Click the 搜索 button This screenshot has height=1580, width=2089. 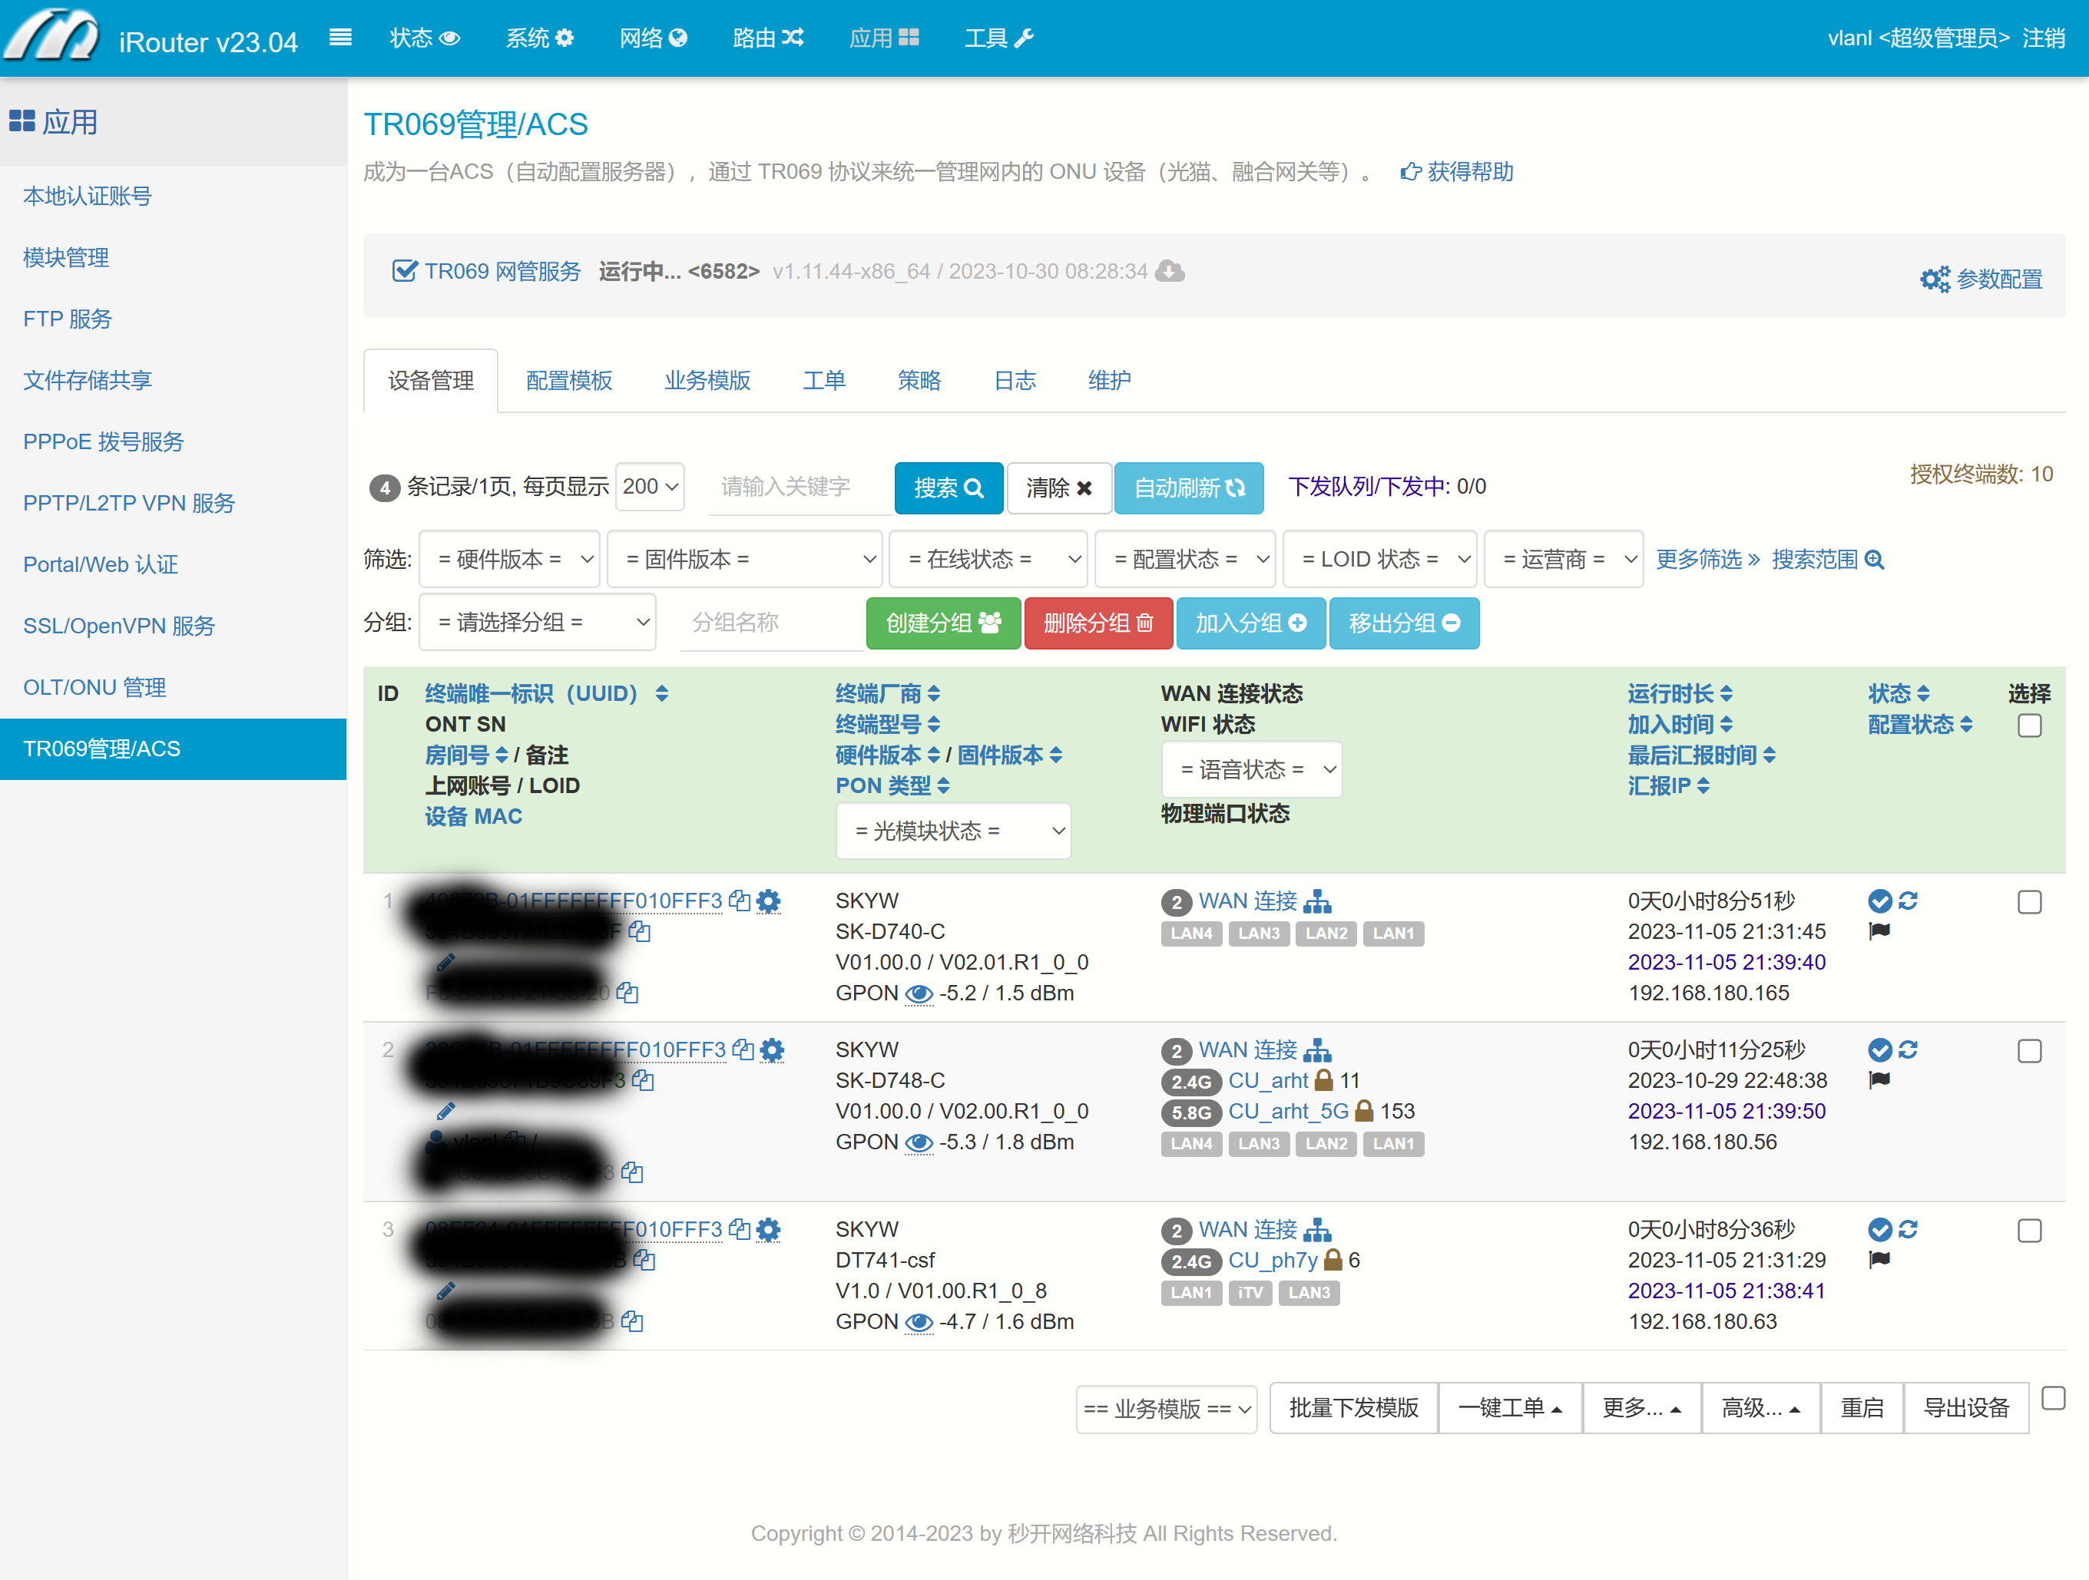click(x=948, y=488)
